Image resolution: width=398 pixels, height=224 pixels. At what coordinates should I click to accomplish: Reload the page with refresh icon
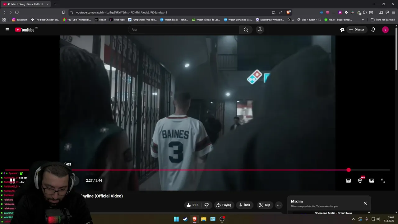click(x=17, y=12)
